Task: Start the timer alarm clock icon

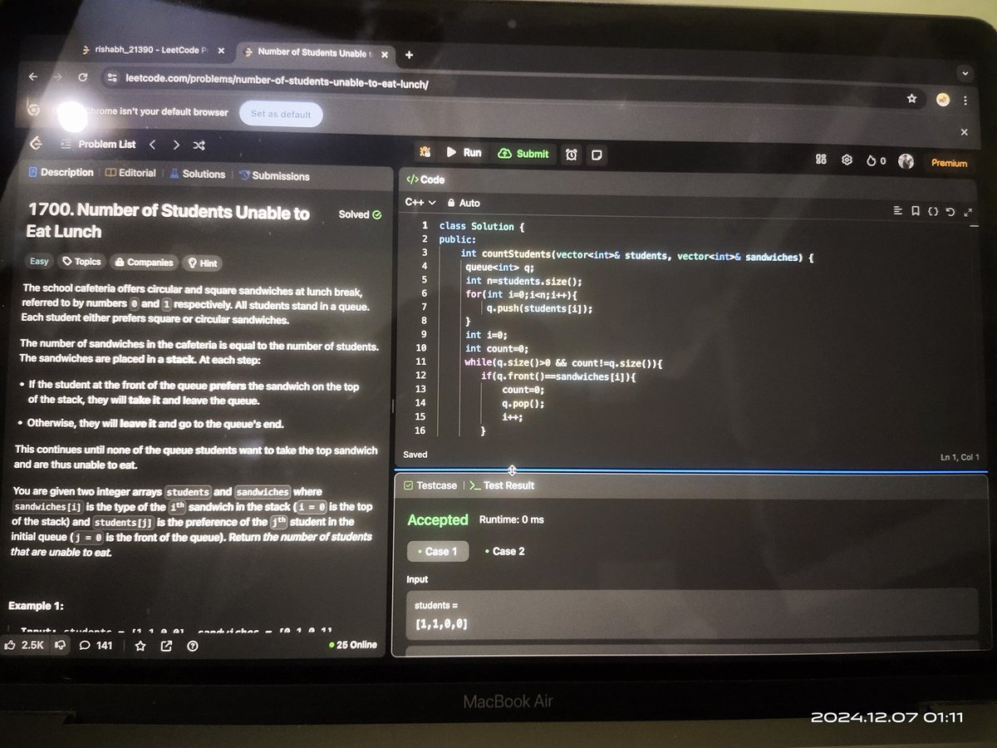Action: (x=572, y=155)
